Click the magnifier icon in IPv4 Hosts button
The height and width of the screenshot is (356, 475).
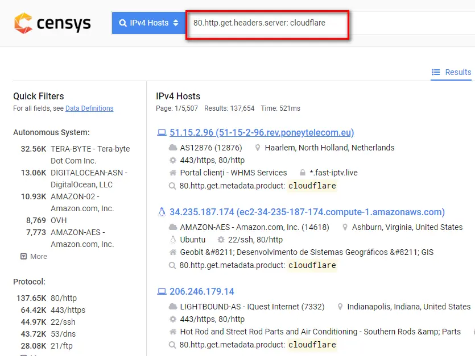123,23
